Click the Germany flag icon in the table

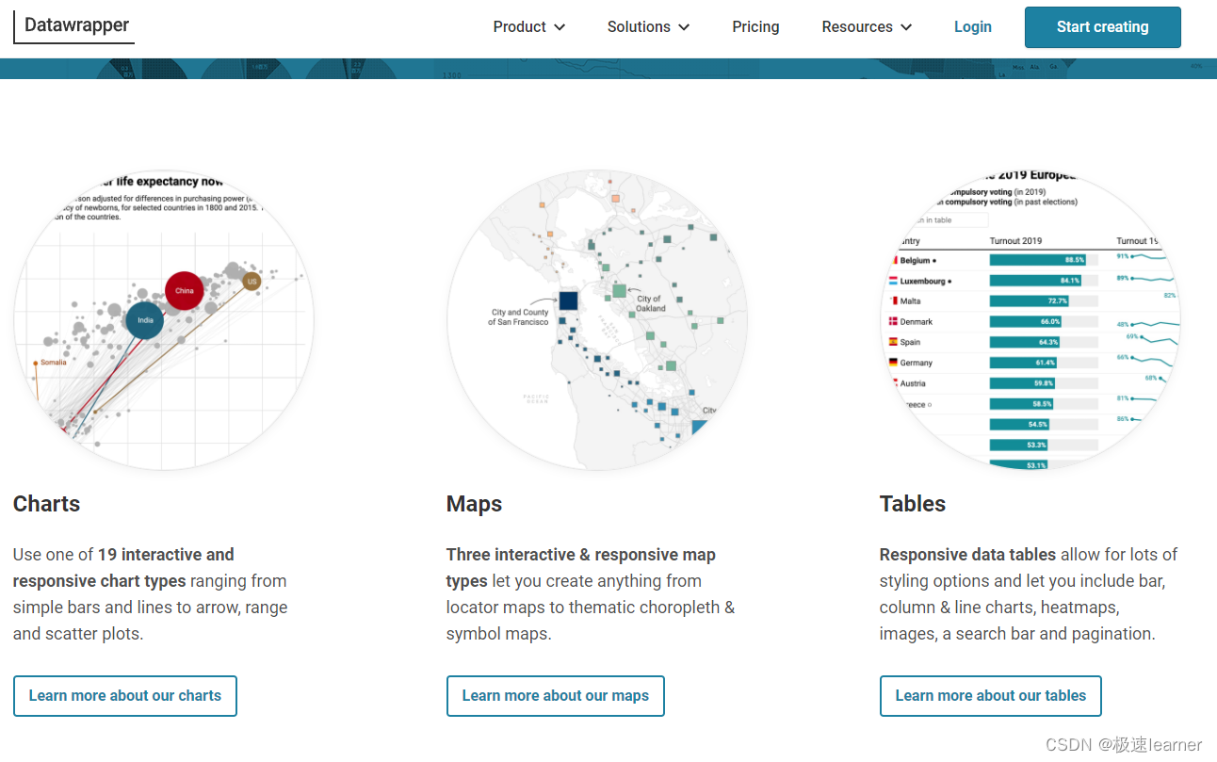893,362
